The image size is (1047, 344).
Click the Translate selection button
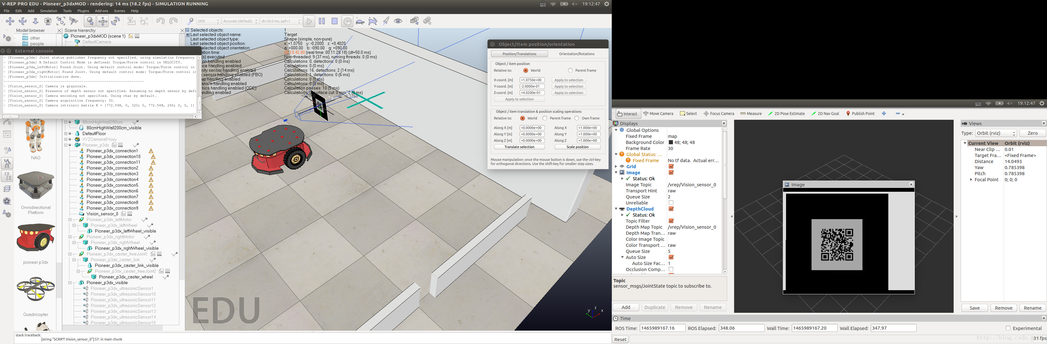click(519, 147)
